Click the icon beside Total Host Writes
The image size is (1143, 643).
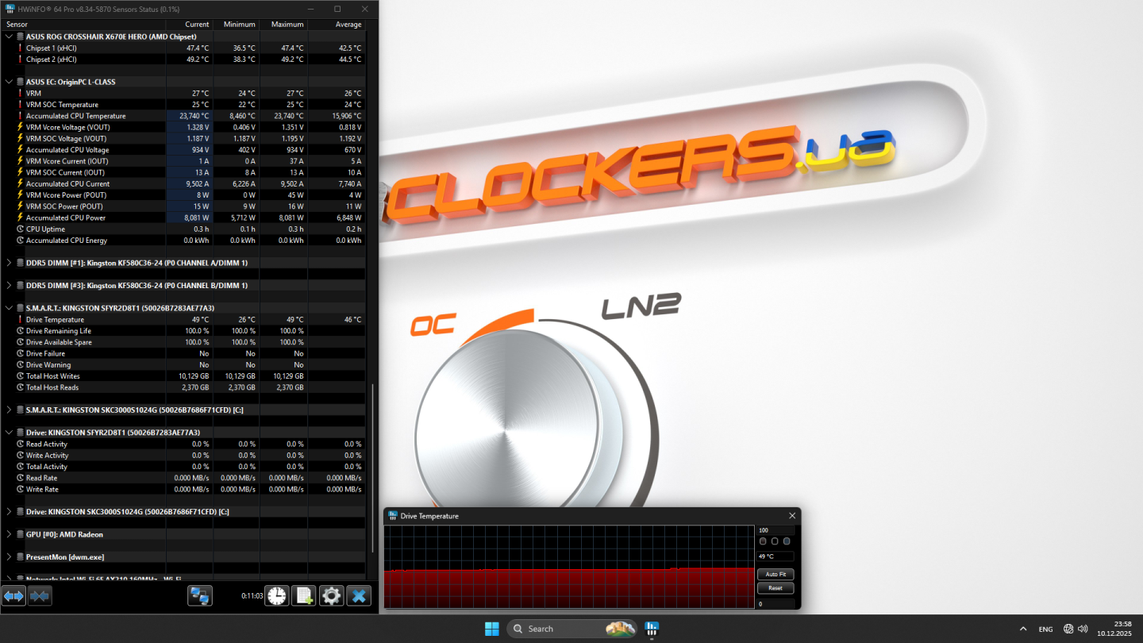pyautogui.click(x=20, y=376)
